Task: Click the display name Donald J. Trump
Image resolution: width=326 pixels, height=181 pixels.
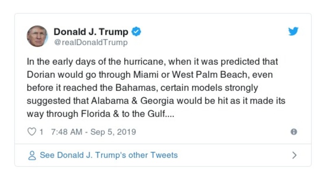Action: click(91, 32)
